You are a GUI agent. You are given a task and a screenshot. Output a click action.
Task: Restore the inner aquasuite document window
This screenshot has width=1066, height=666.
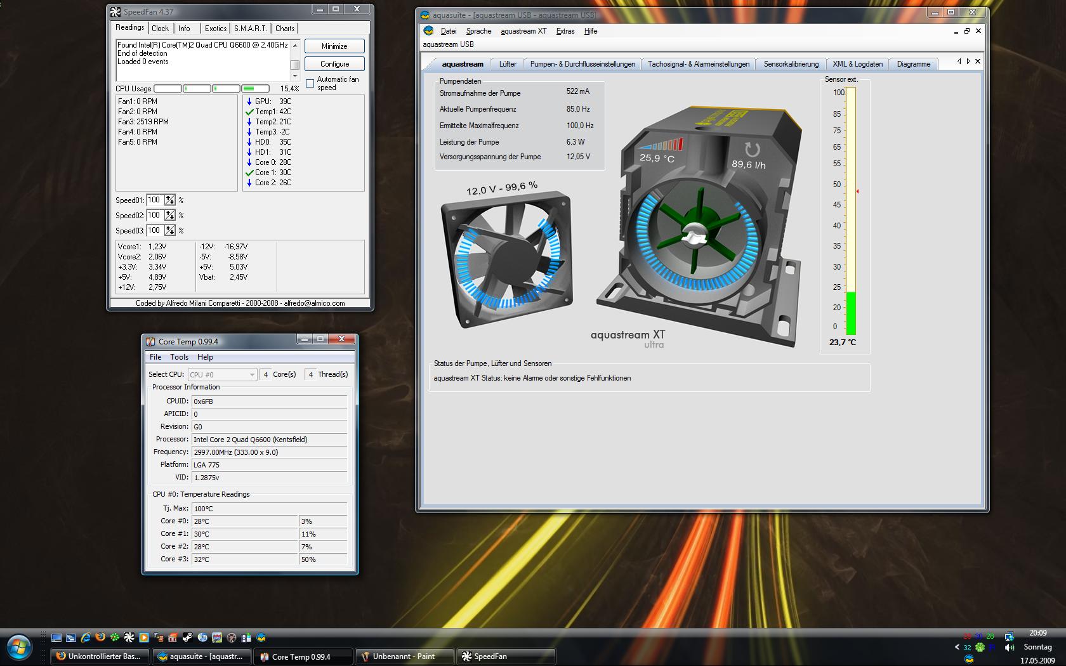tap(967, 30)
